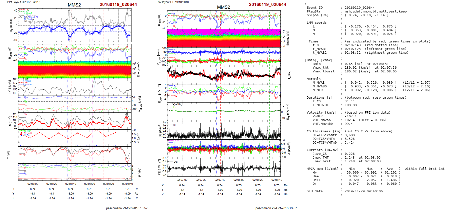Screen dimensions: 451x210
Task: Select the N MVAB normal vector row
Action: [370, 83]
